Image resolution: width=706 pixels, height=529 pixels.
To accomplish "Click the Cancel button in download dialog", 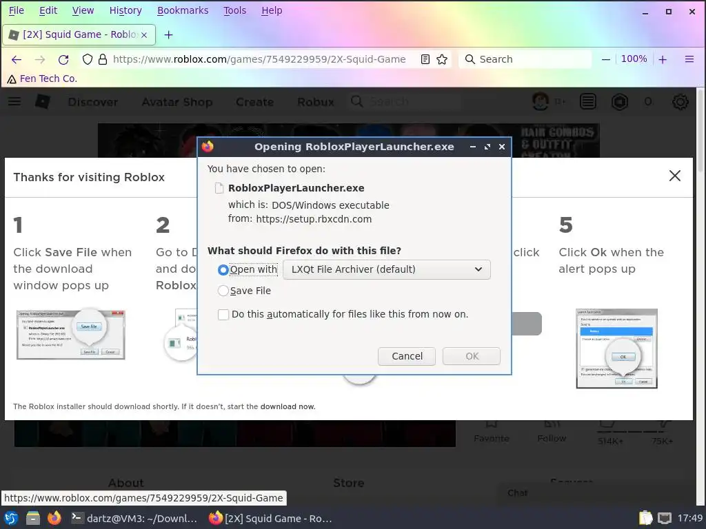I will (407, 356).
